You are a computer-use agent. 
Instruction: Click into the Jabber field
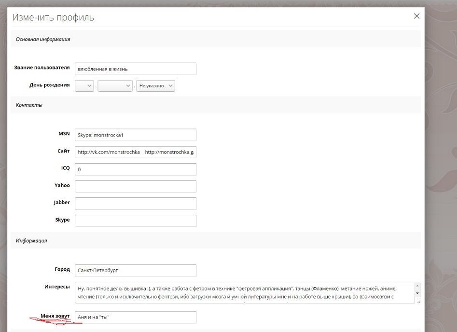136,204
